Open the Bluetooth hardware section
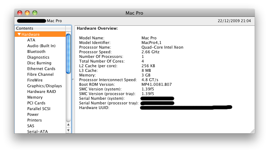This screenshot has width=269, height=153. [x=36, y=51]
